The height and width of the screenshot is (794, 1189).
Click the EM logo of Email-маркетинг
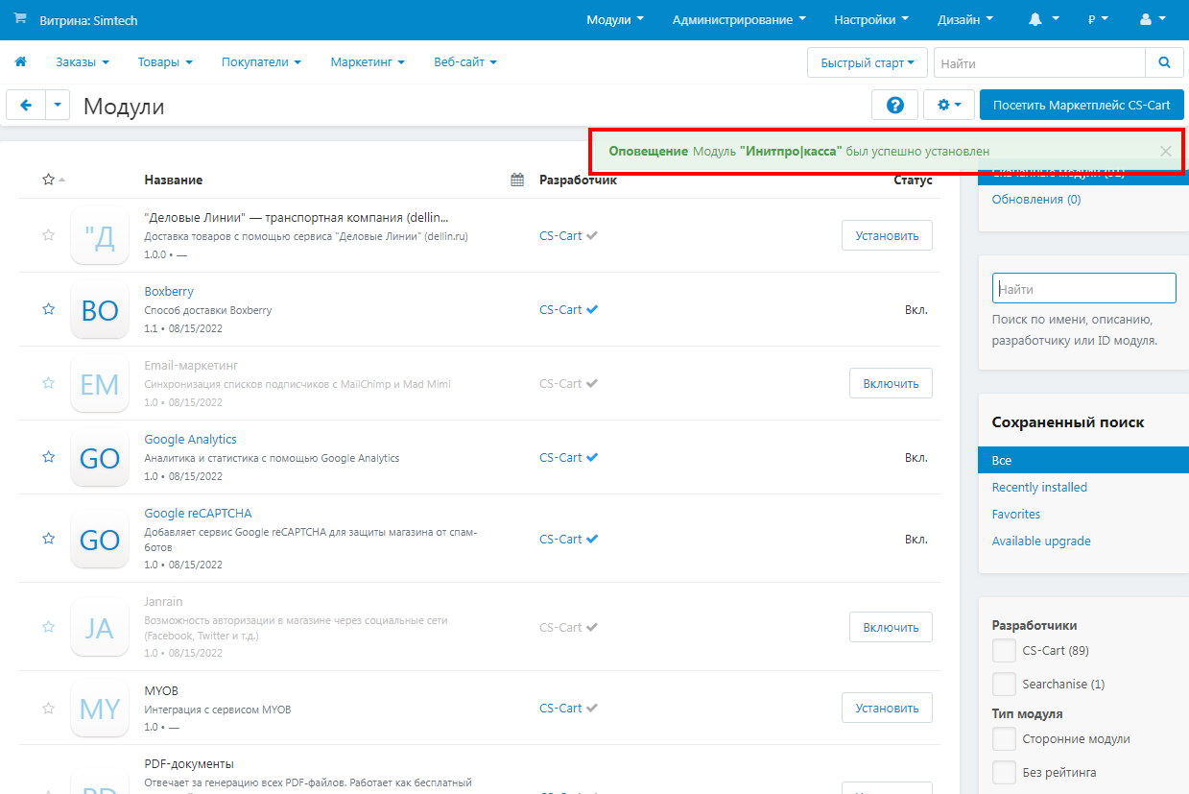(x=100, y=383)
